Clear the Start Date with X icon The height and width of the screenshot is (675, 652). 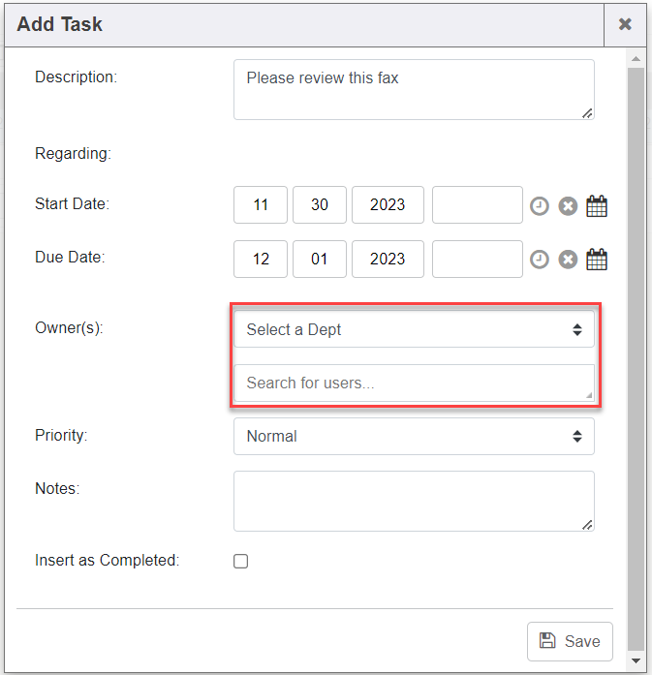(x=569, y=205)
